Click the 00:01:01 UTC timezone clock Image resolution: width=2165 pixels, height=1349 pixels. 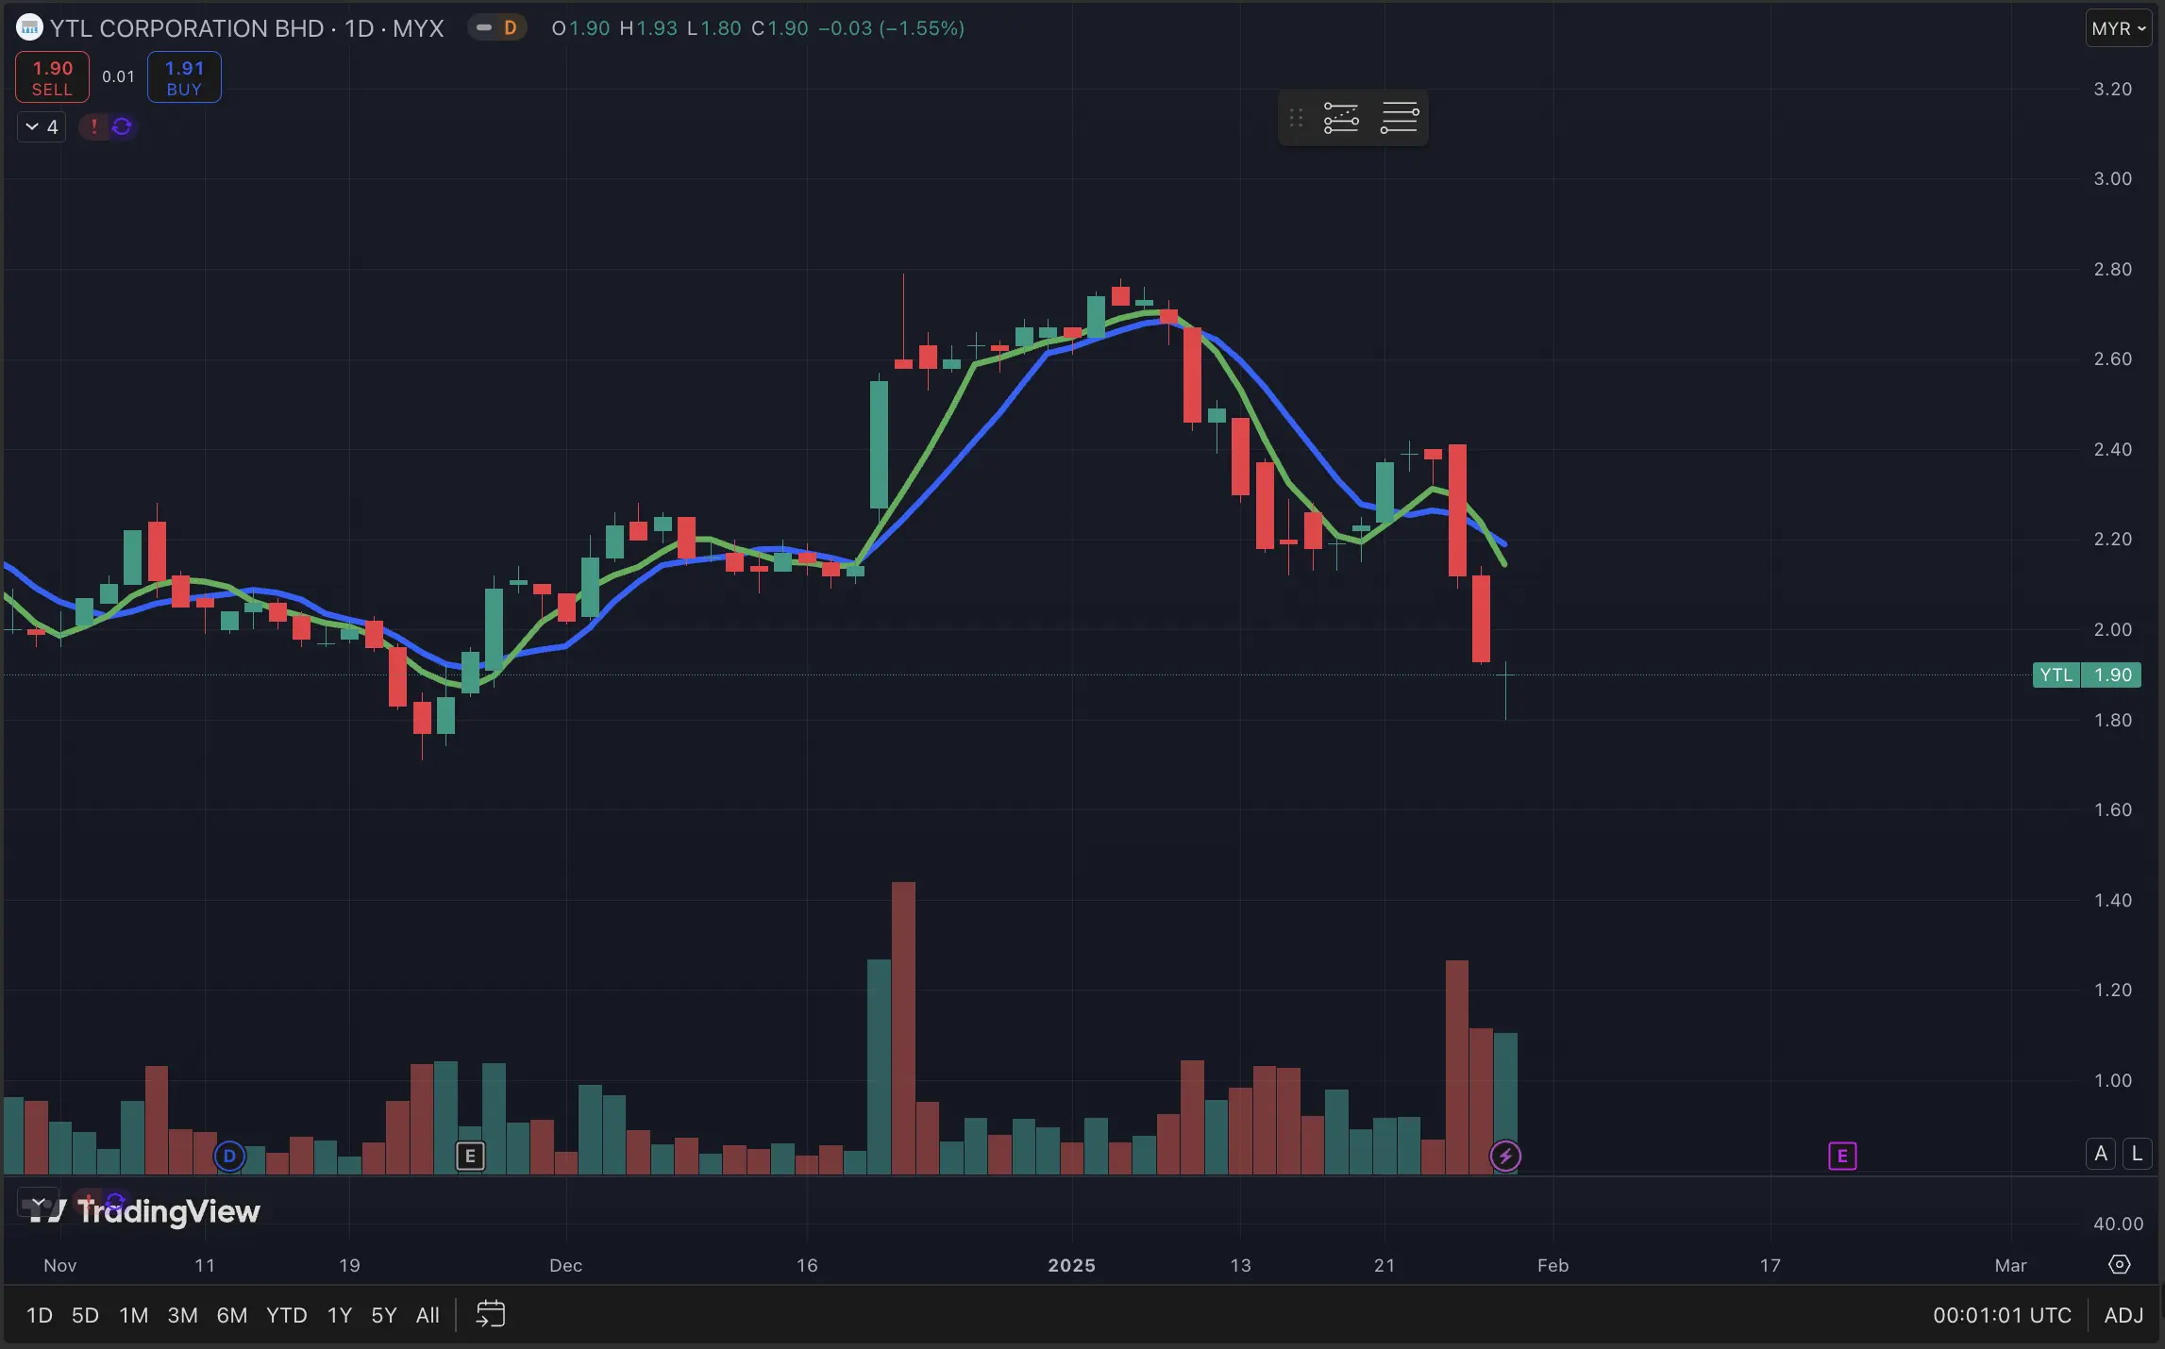pos(2002,1315)
